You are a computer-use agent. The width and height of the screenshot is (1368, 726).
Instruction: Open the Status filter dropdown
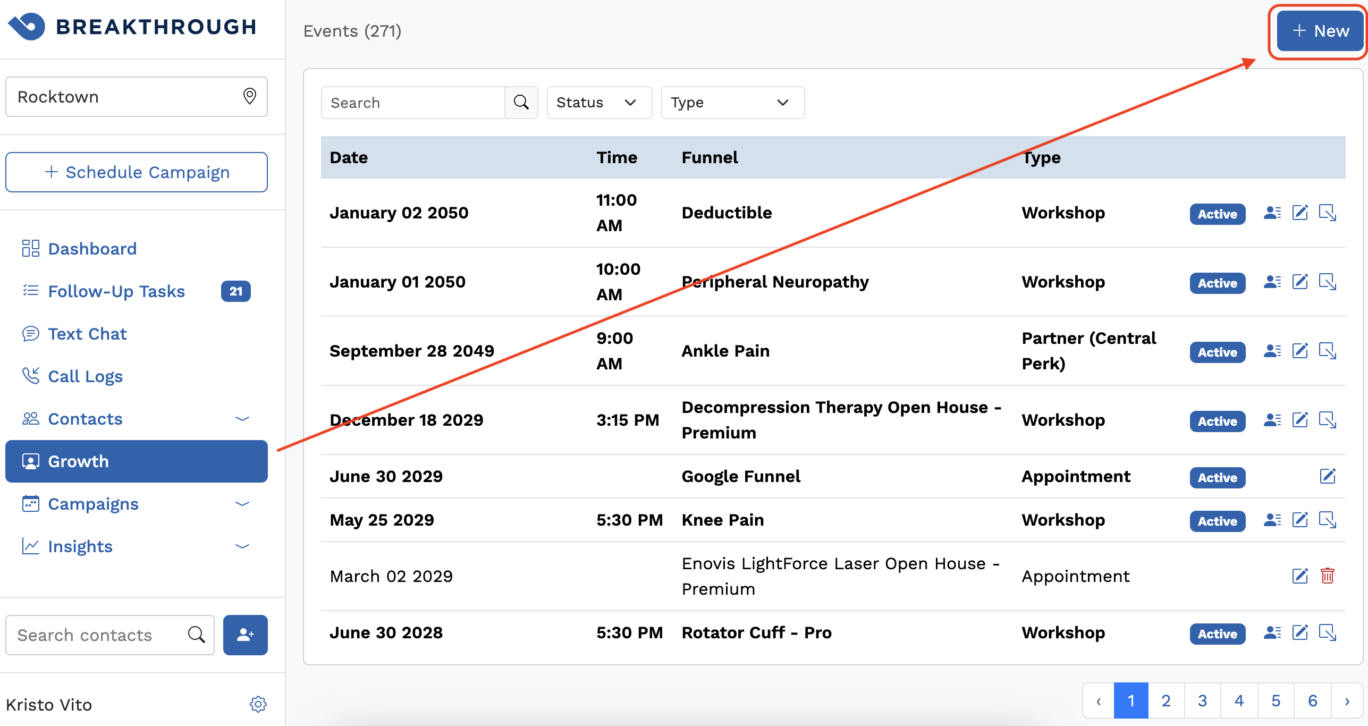click(599, 103)
